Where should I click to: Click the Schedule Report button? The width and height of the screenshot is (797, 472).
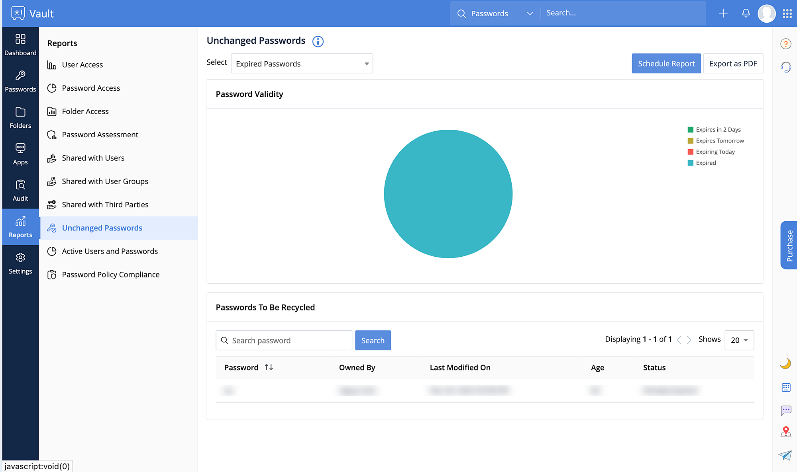tap(666, 64)
